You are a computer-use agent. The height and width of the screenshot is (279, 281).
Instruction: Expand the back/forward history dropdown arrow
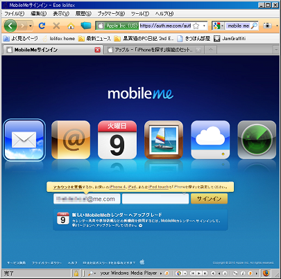click(x=31, y=26)
